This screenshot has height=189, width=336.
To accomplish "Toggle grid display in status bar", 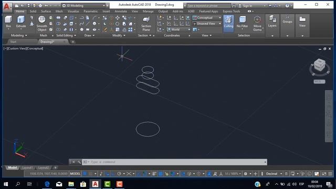I will [85, 174].
